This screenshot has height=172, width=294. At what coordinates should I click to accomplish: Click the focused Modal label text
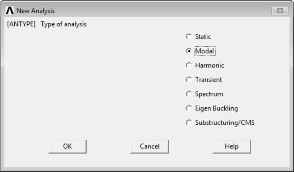coord(205,51)
